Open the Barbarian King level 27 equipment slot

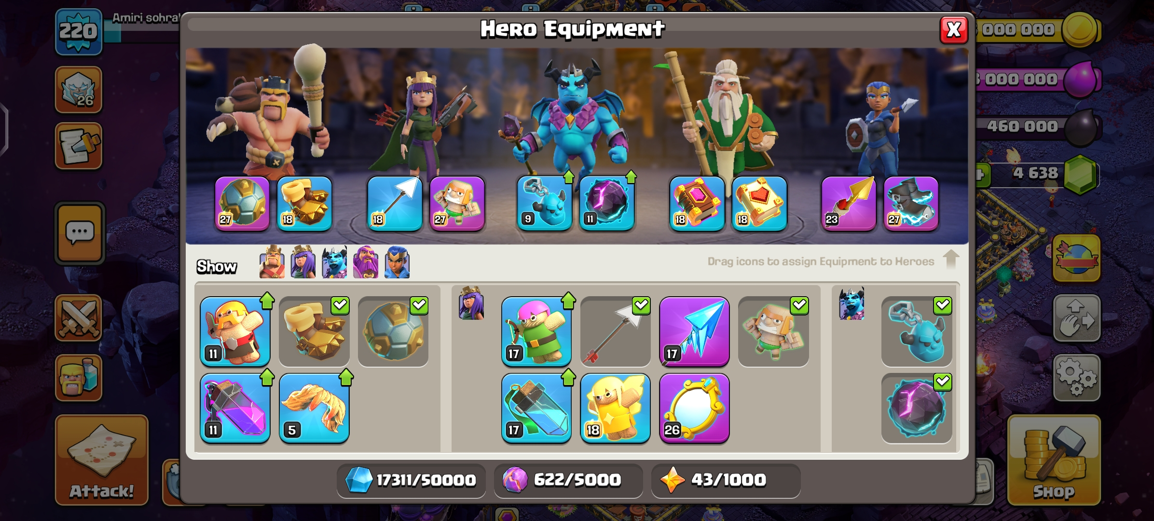pyautogui.click(x=242, y=203)
